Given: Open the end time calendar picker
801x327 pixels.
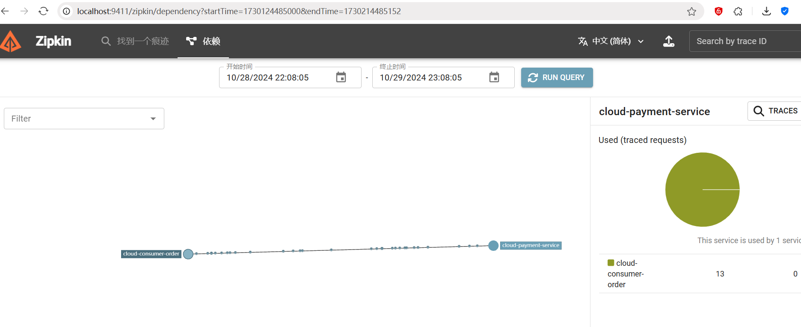Looking at the screenshot, I should pyautogui.click(x=494, y=77).
